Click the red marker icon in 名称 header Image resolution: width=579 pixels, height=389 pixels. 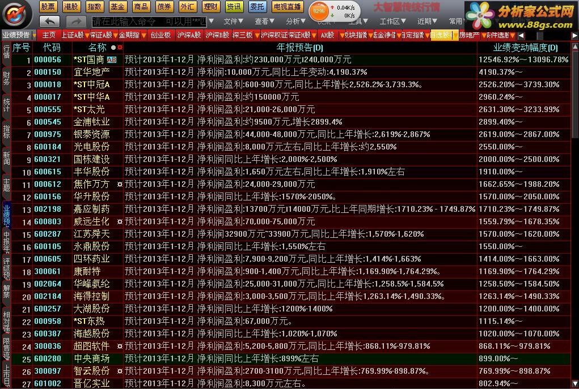pyautogui.click(x=120, y=48)
